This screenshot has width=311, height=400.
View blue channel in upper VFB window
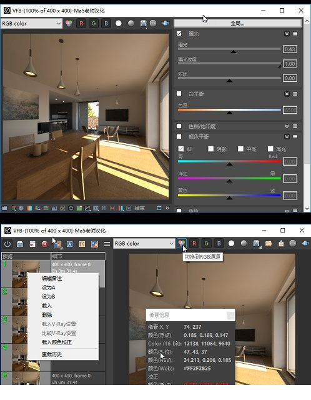(x=106, y=24)
